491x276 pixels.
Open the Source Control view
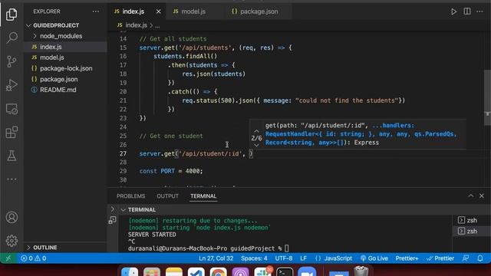[x=12, y=61]
